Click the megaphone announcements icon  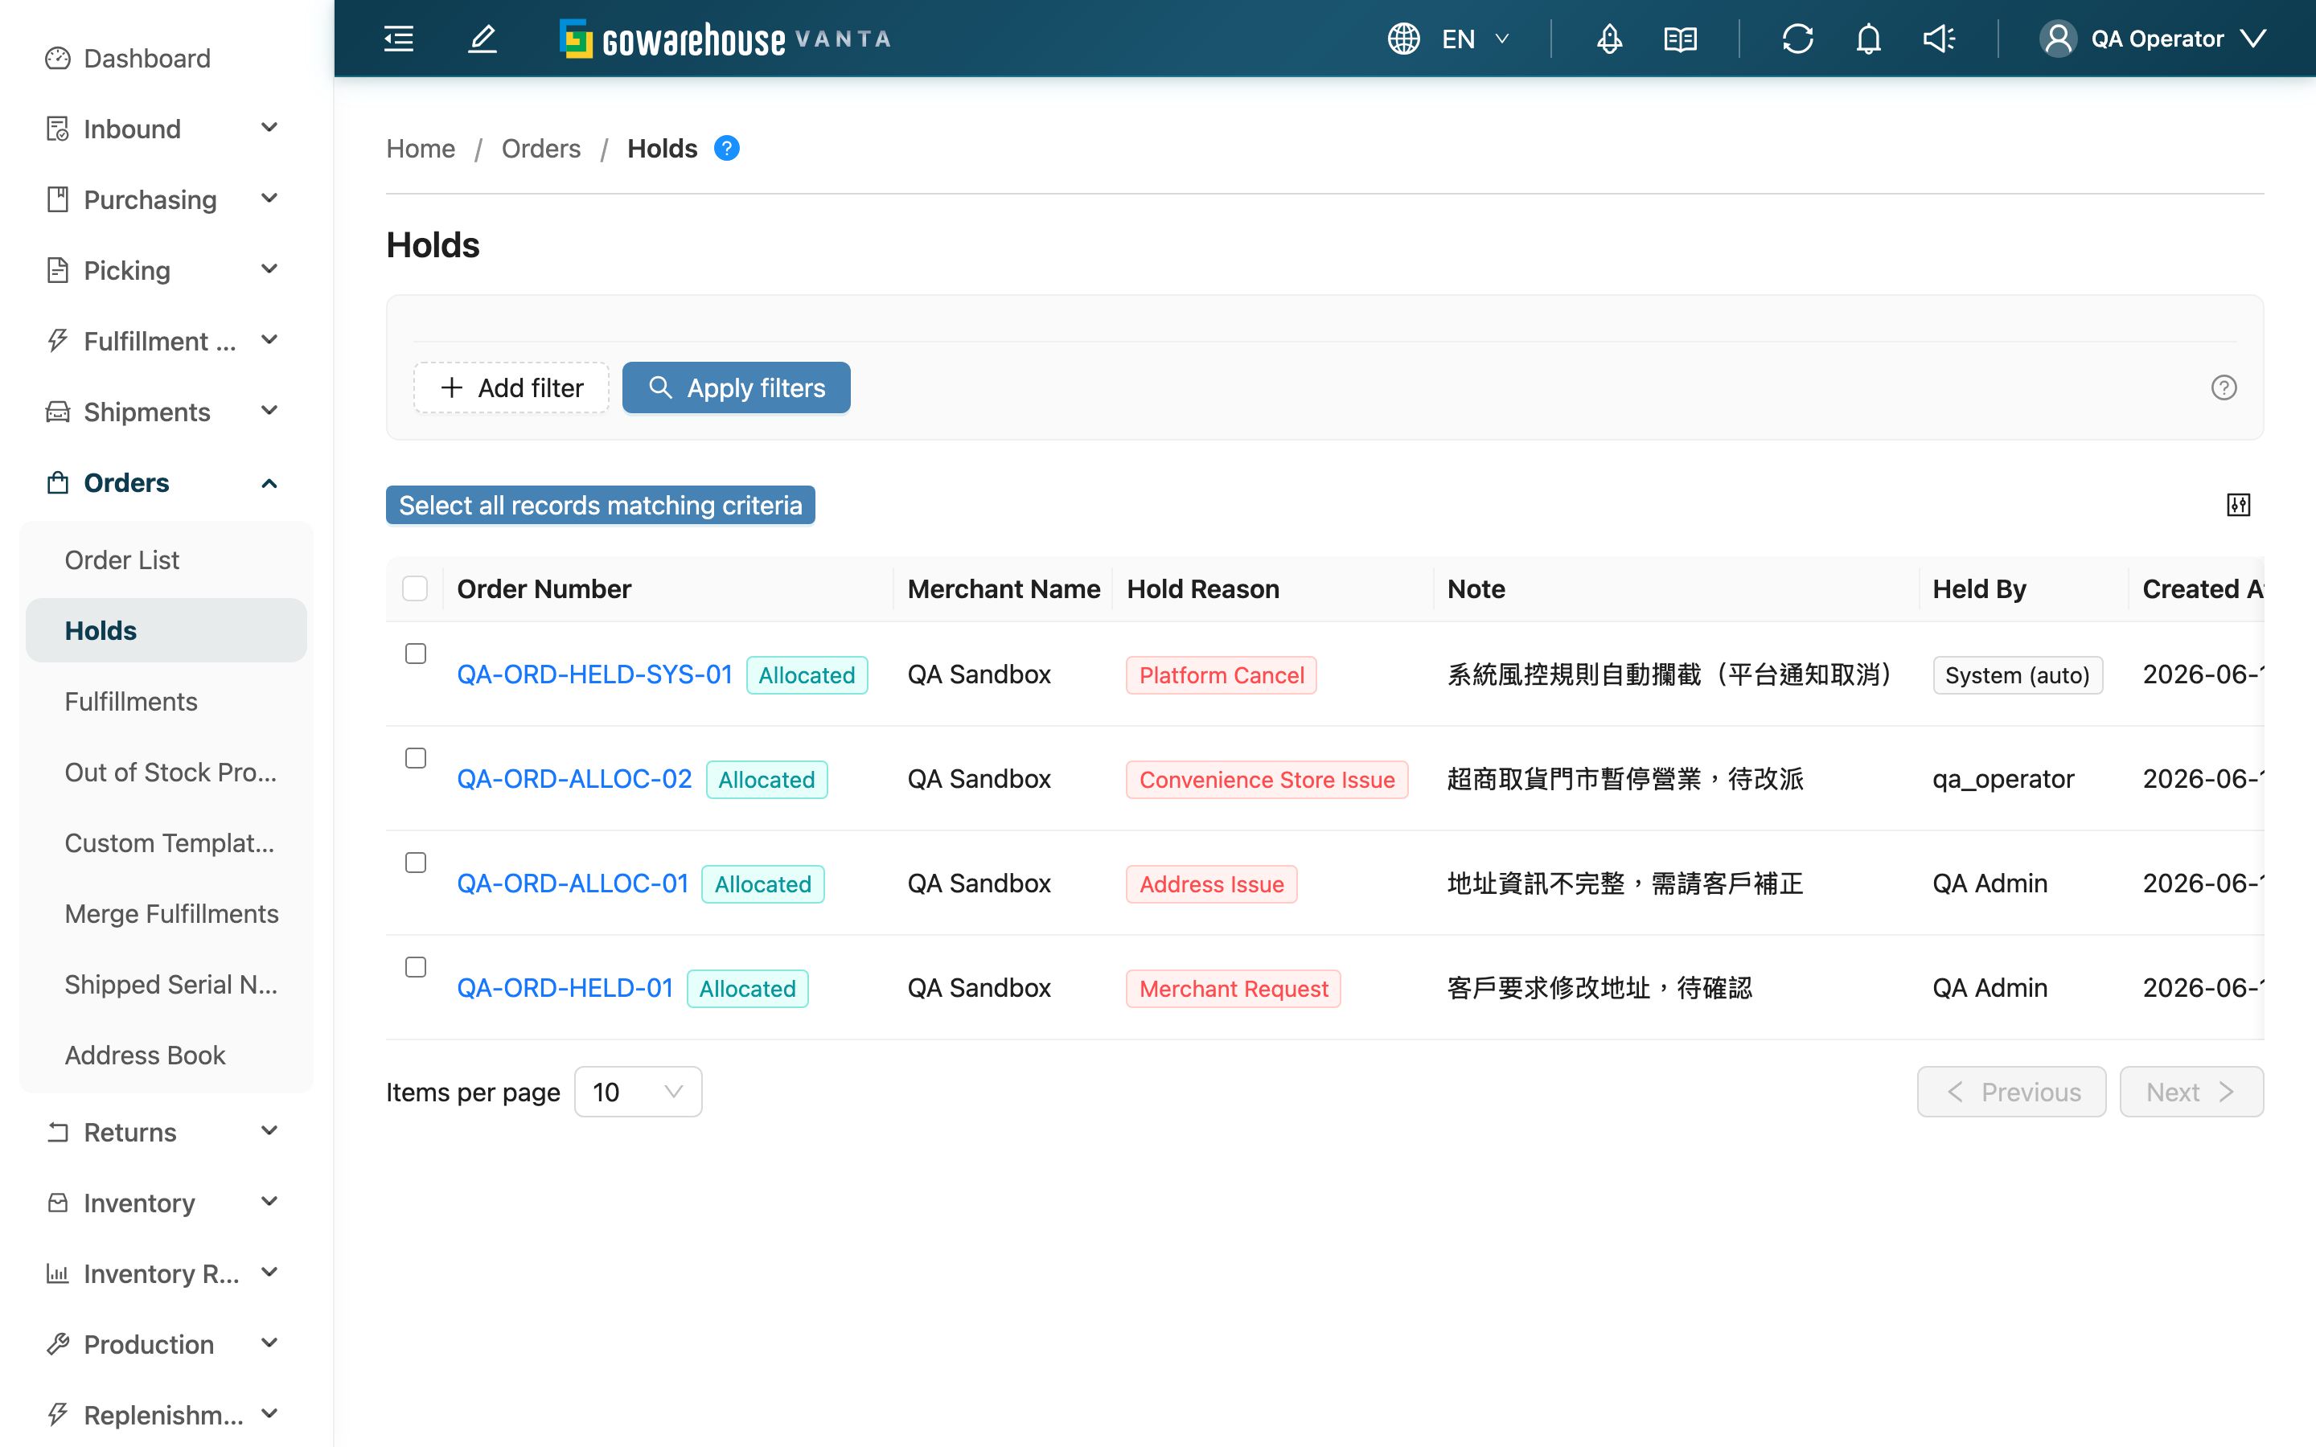pyautogui.click(x=1940, y=39)
